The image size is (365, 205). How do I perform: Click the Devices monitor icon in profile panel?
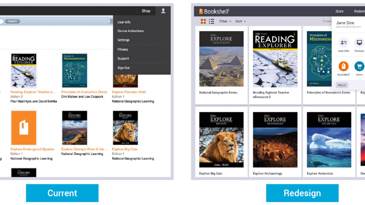359,43
